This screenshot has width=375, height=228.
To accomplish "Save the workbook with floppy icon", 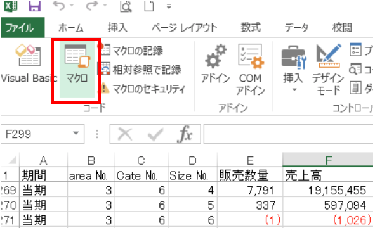I will [x=35, y=6].
